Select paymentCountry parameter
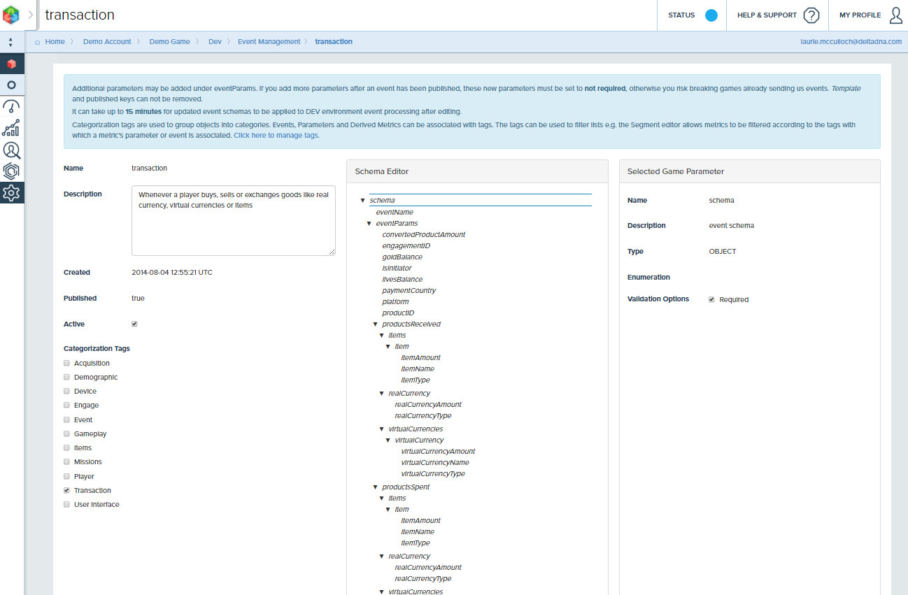Image resolution: width=908 pixels, height=595 pixels. pyautogui.click(x=409, y=291)
